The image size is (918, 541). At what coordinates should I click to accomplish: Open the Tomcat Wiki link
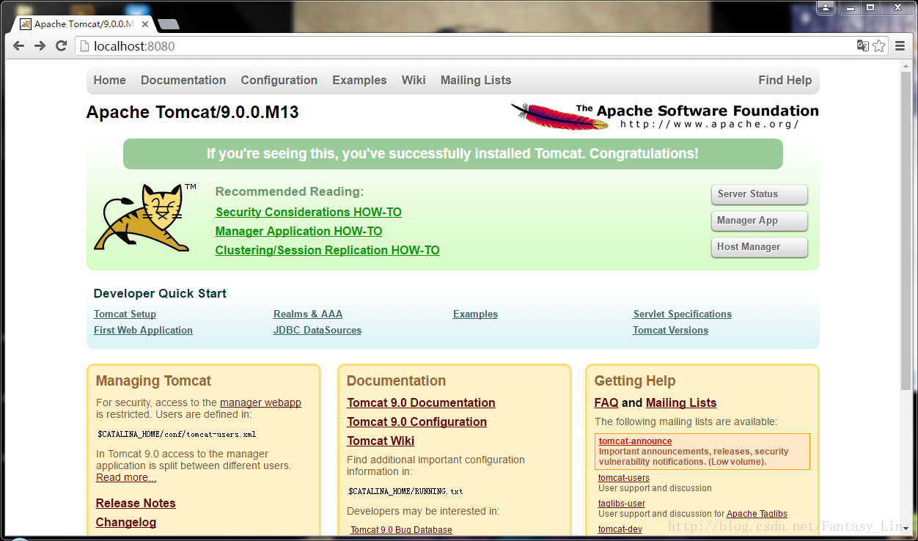coord(381,441)
